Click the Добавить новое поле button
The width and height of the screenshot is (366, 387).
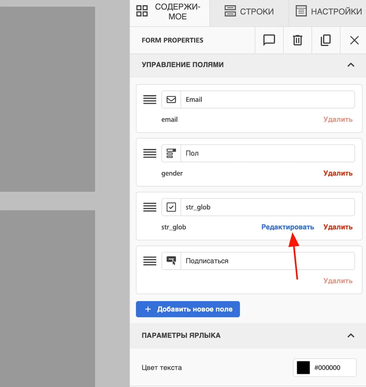click(188, 309)
